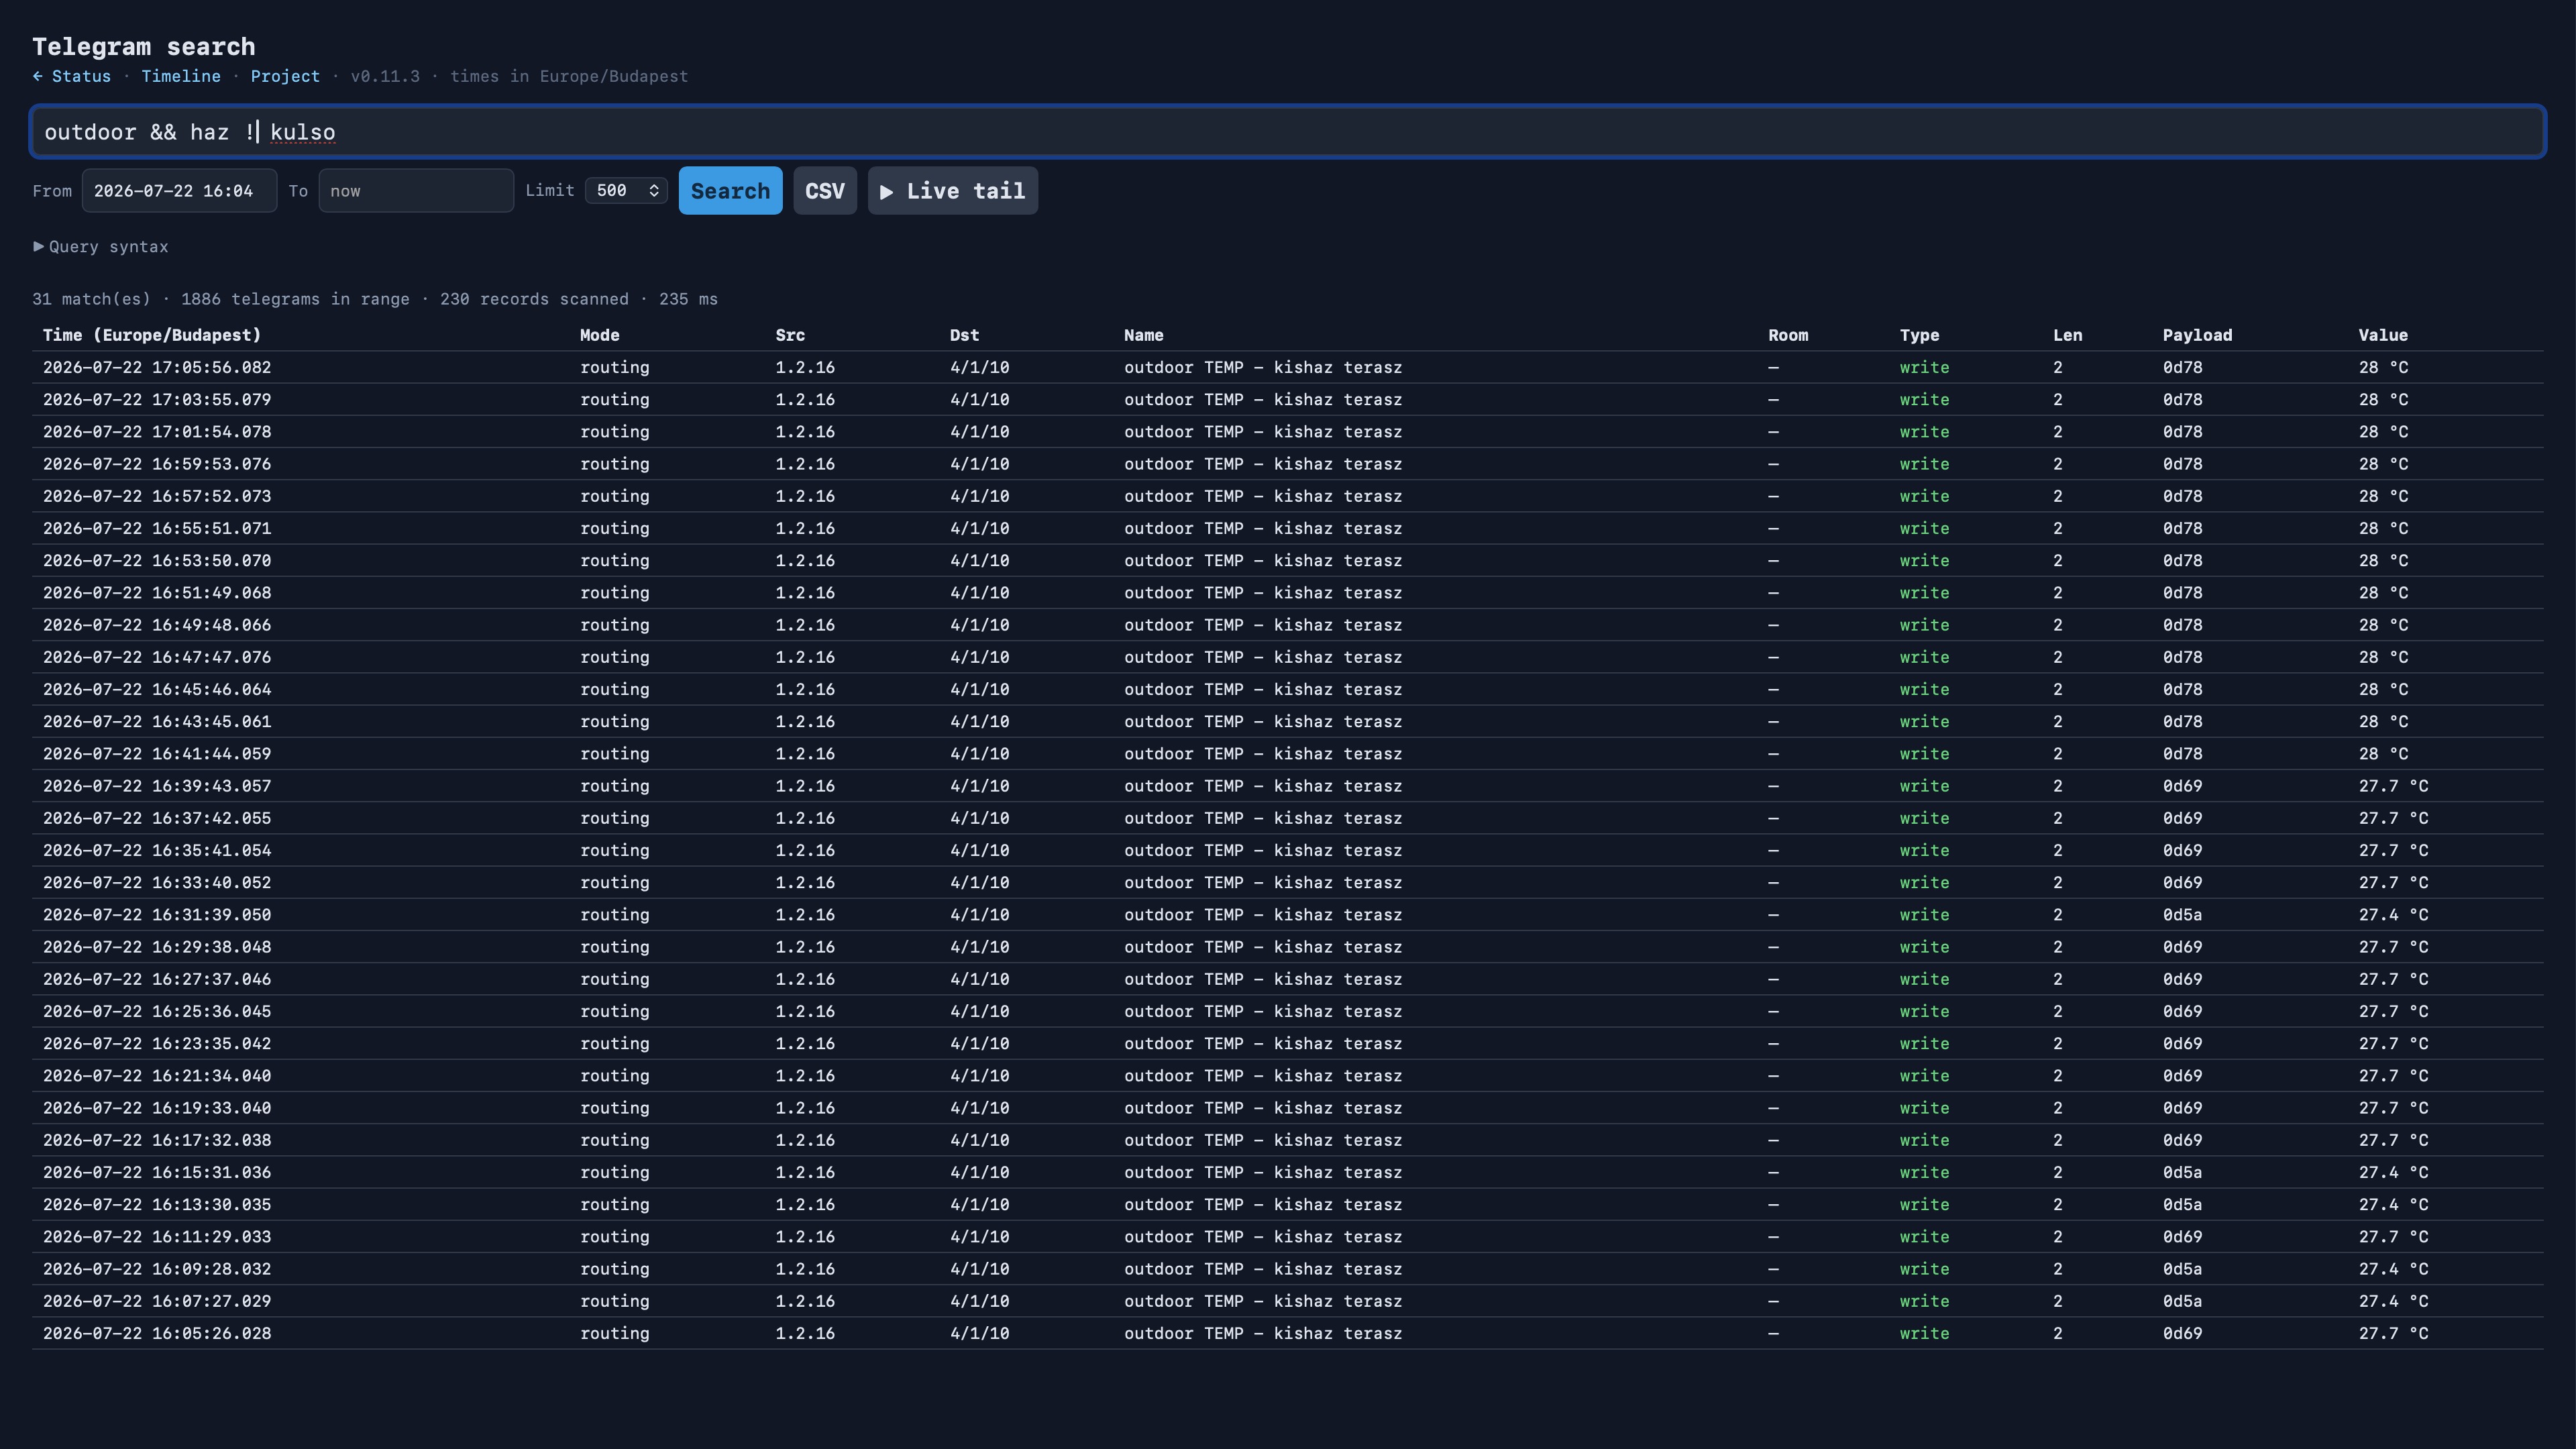The height and width of the screenshot is (1449, 2576).
Task: Edit the From date field
Action: click(x=179, y=191)
